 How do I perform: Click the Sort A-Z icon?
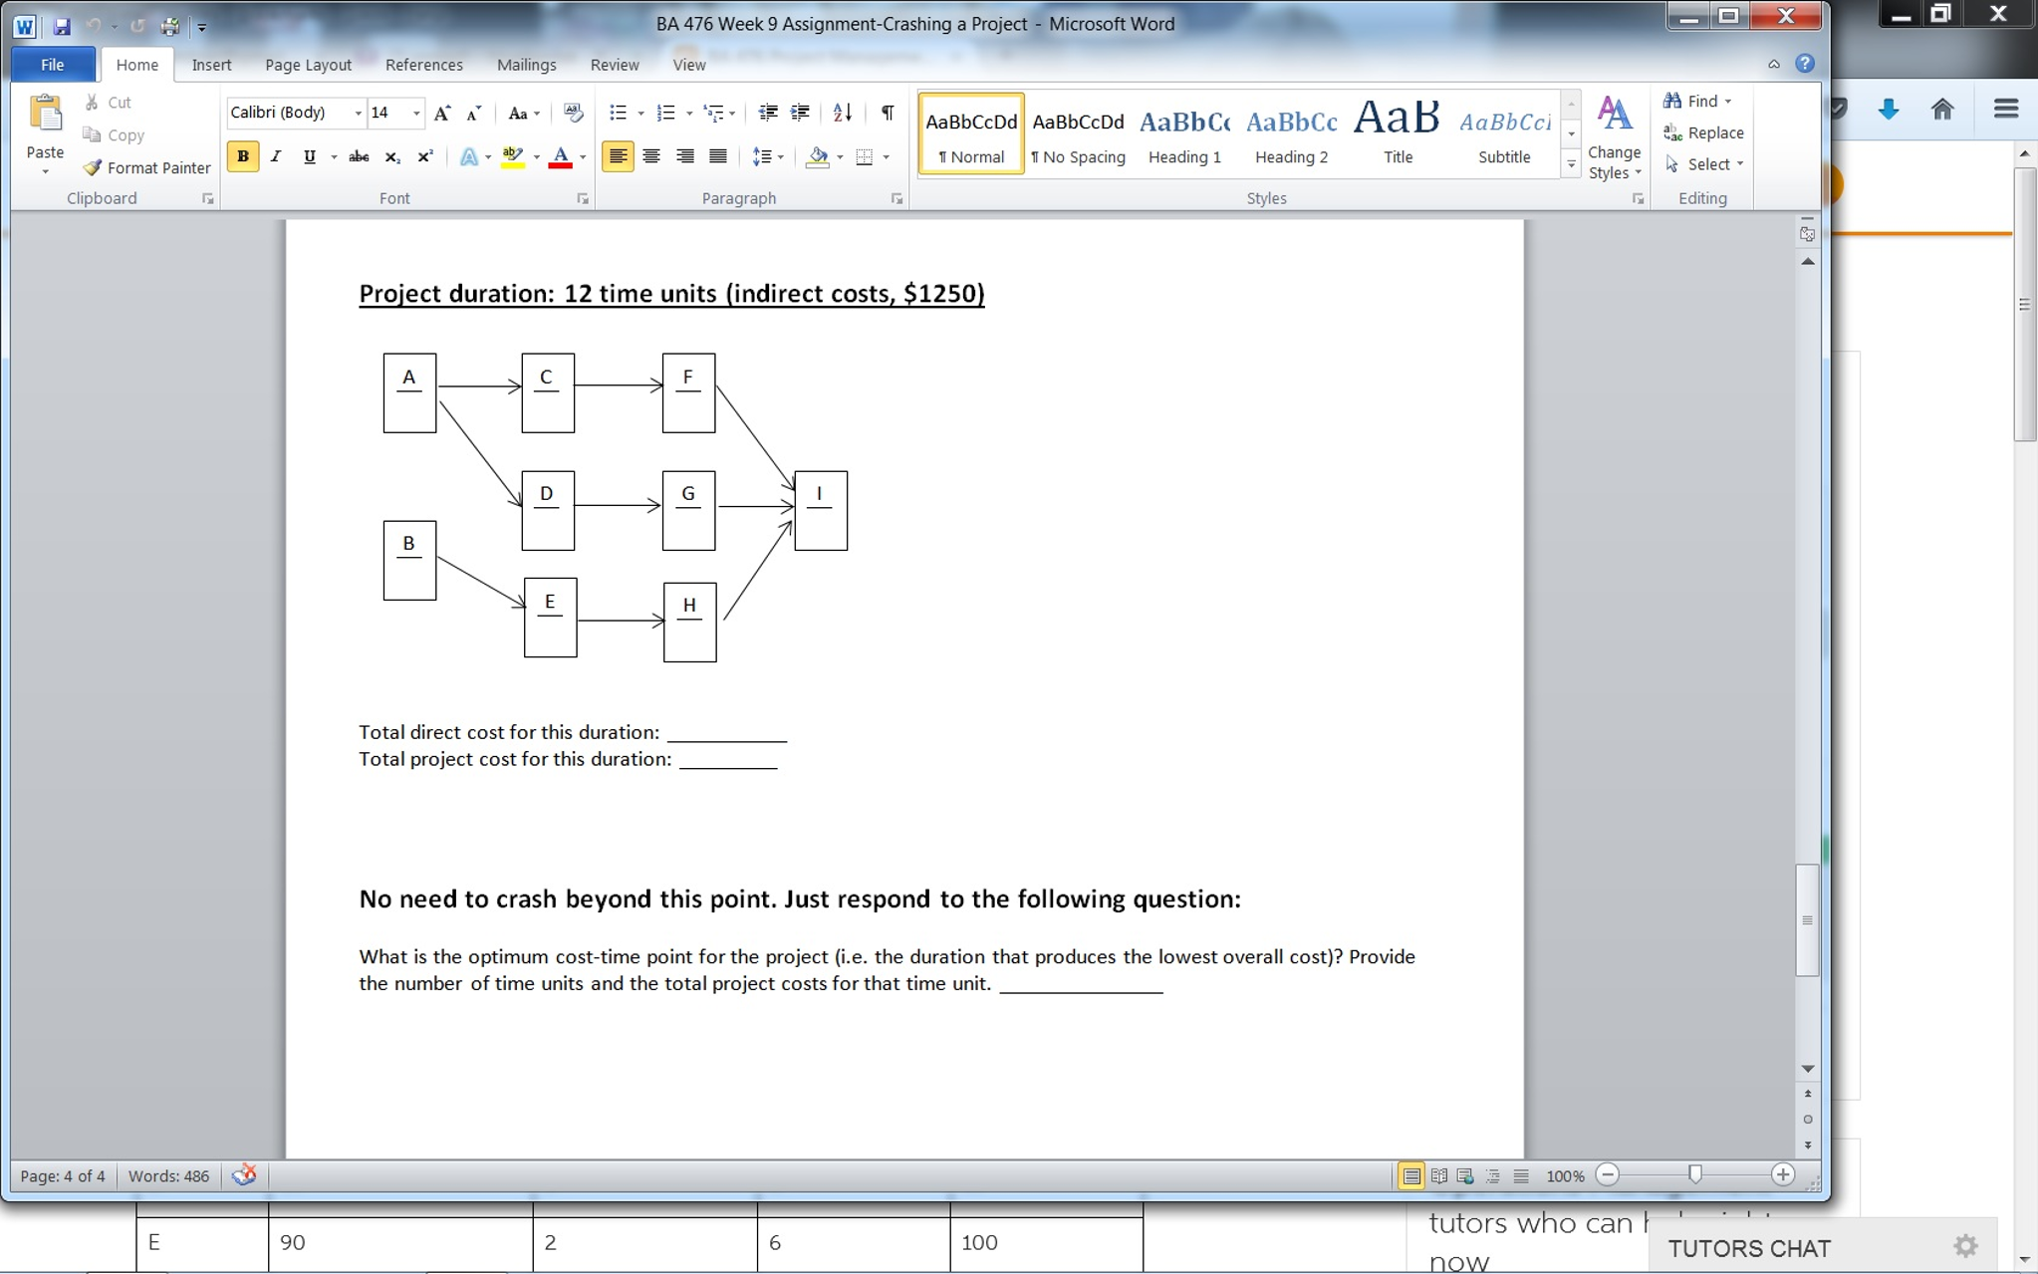[x=843, y=113]
